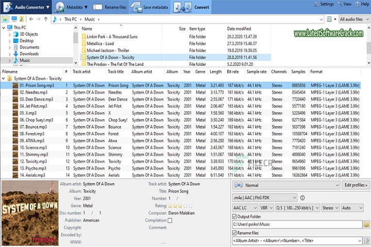Expand the Music tree node
The width and height of the screenshot is (371, 247).
[9, 61]
